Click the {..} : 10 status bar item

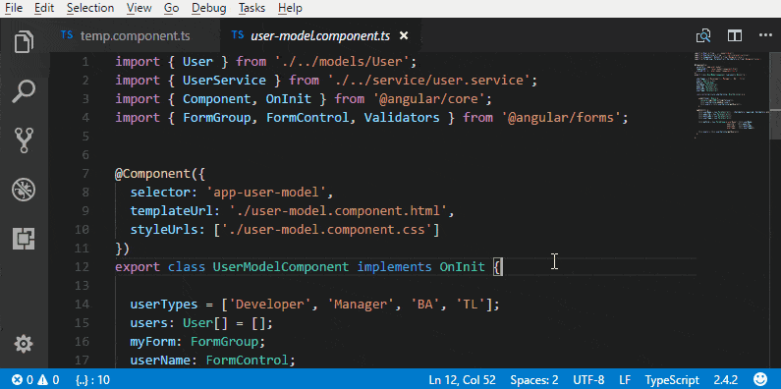pos(92,380)
